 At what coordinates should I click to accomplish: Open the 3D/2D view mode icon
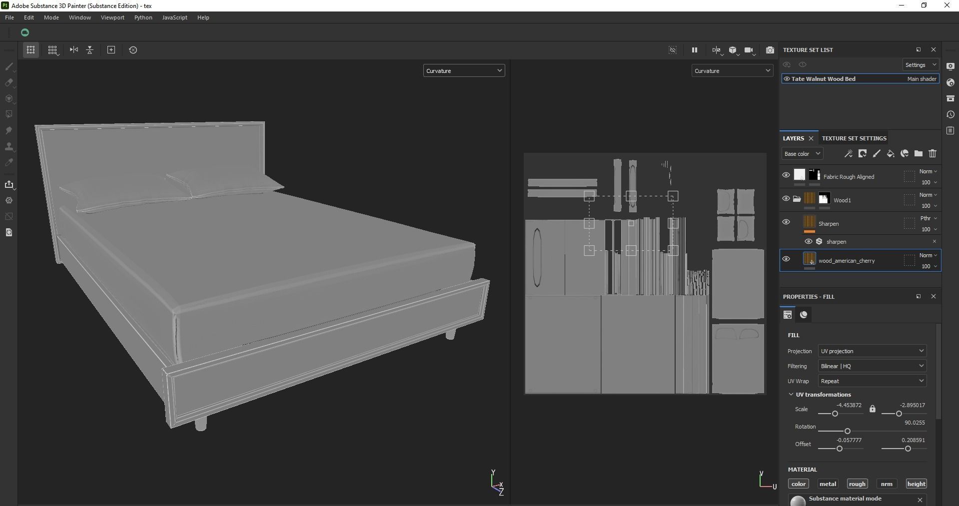coord(717,50)
